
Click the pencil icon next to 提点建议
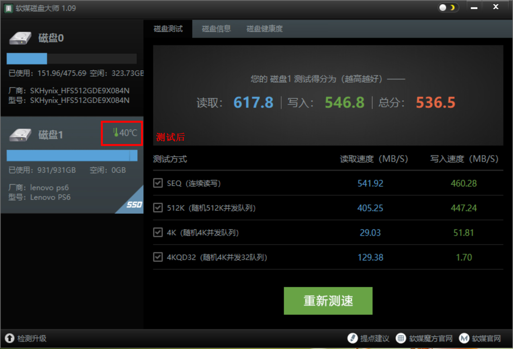[x=353, y=339]
